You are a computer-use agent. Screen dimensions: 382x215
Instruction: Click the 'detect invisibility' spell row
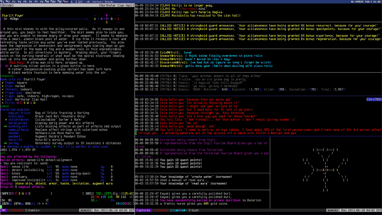pyautogui.click(x=57, y=170)
